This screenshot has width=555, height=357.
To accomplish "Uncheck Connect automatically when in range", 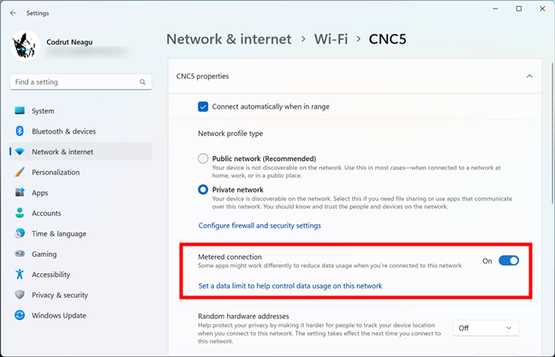I will [x=203, y=106].
